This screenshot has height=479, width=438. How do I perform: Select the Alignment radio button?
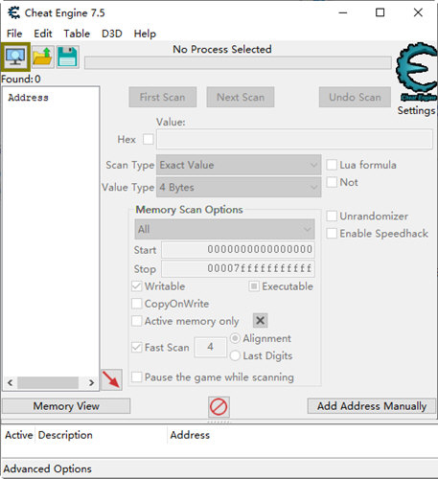coord(235,338)
